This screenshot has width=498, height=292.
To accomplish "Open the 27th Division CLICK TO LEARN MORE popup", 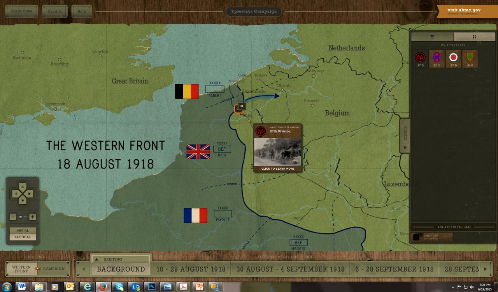I will click(277, 169).
